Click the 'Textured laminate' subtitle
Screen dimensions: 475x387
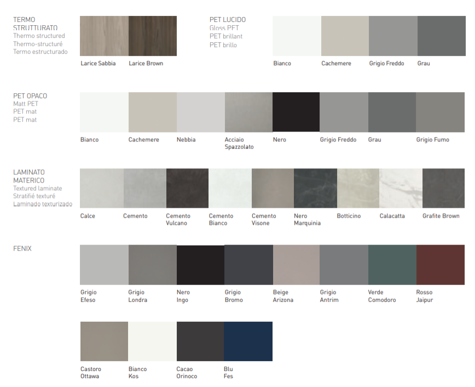click(x=38, y=188)
